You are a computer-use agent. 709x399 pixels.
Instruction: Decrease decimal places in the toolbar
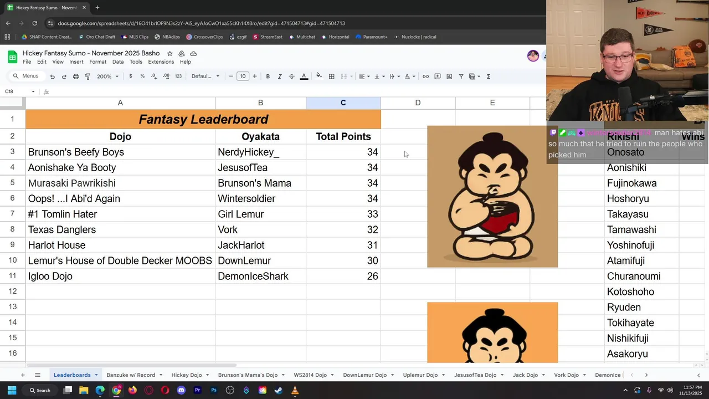154,76
